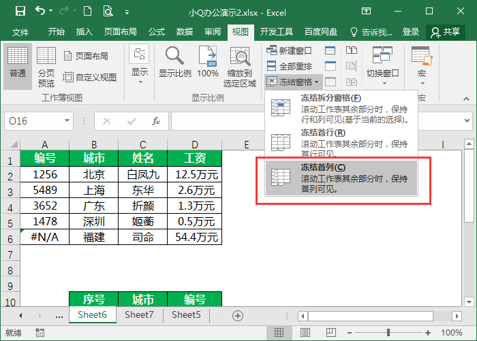Click the zoom in plus button

(x=428, y=333)
